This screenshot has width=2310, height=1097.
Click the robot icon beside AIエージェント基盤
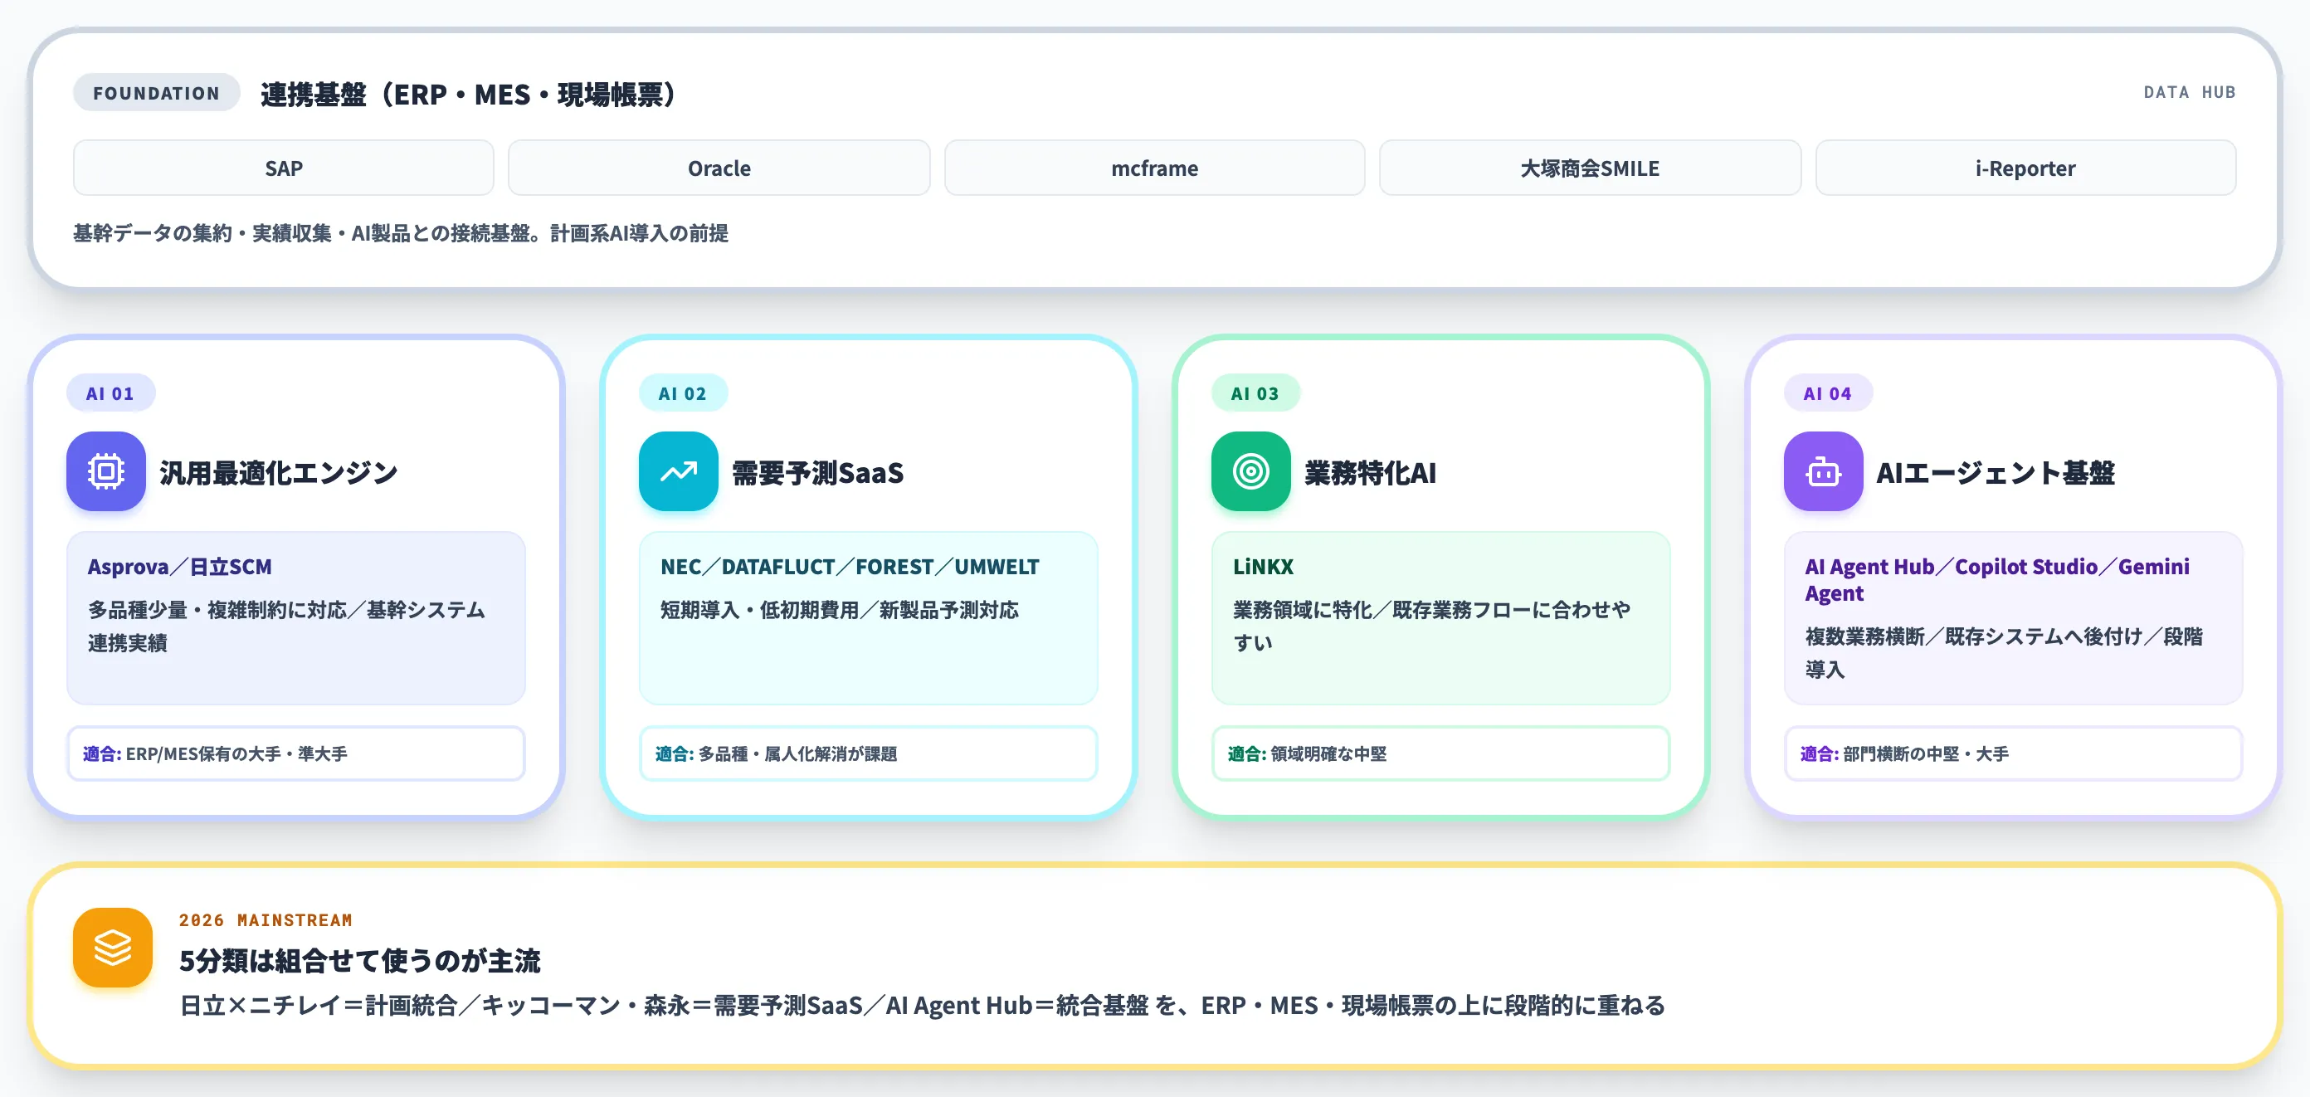click(x=1823, y=472)
